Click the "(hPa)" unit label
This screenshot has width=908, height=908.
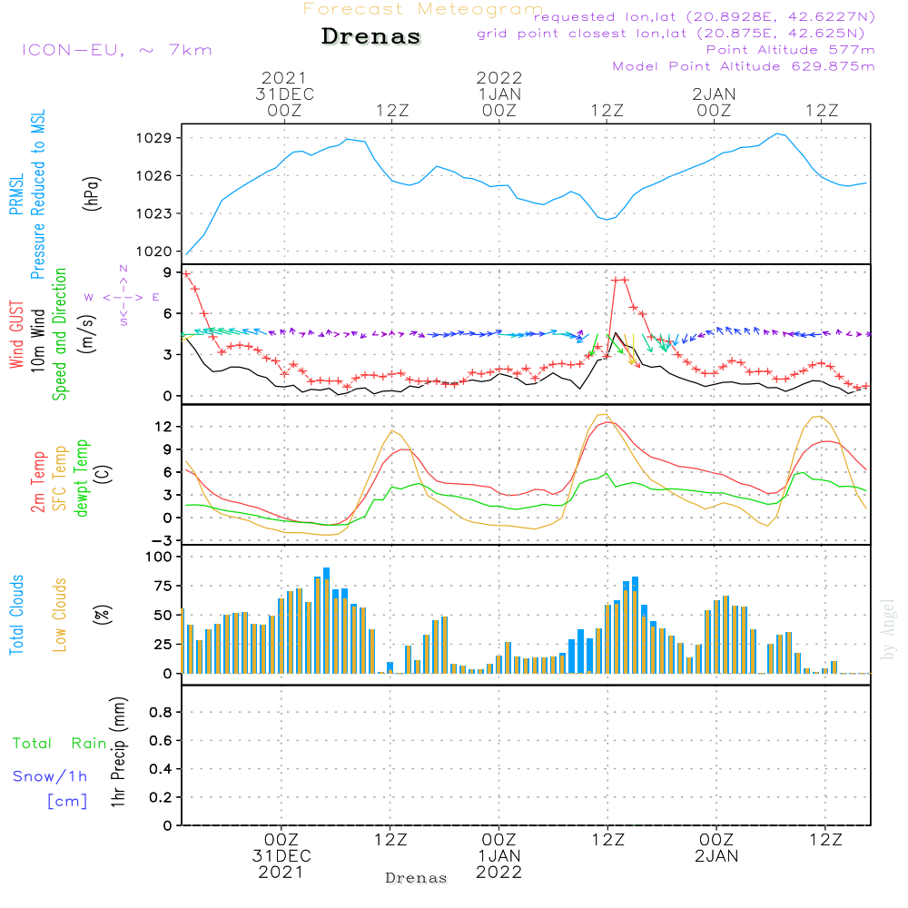point(92,193)
